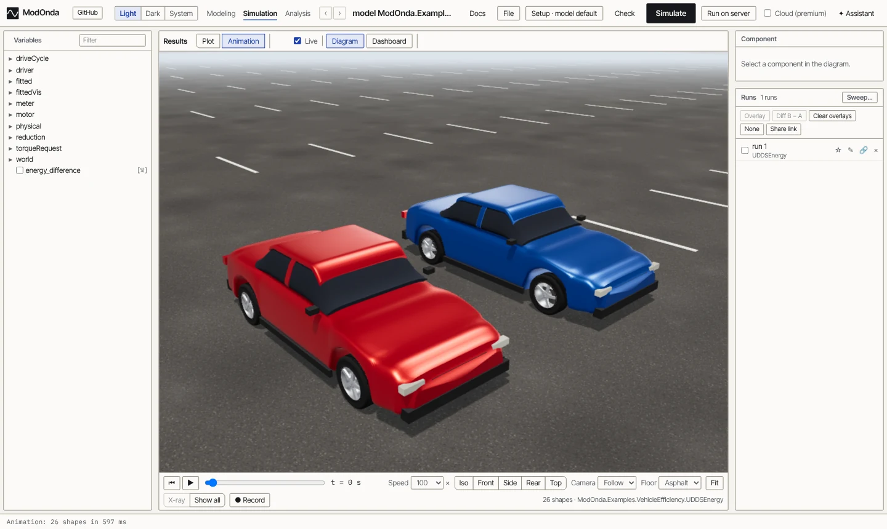Go to next model with forward chevron
The height and width of the screenshot is (529, 887).
tap(339, 14)
